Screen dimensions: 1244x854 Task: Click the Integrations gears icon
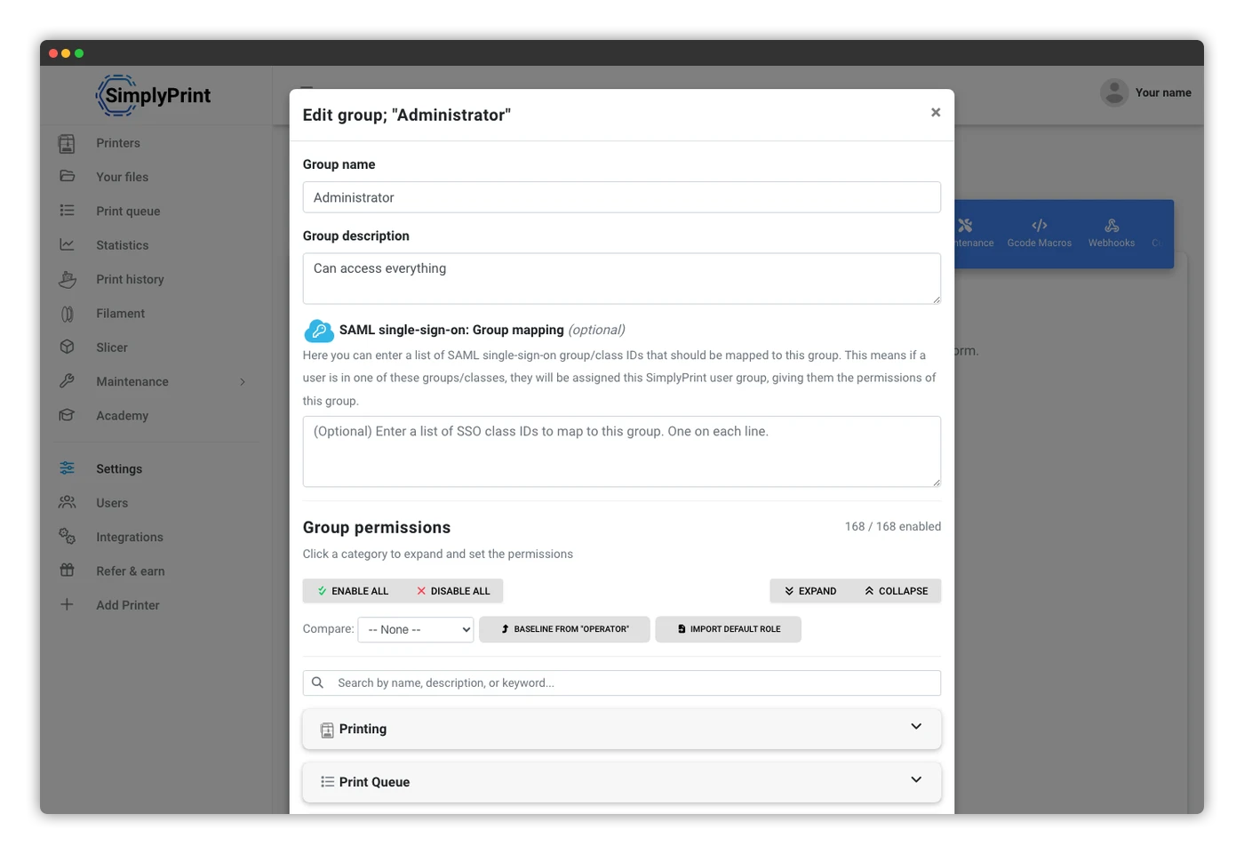click(67, 536)
